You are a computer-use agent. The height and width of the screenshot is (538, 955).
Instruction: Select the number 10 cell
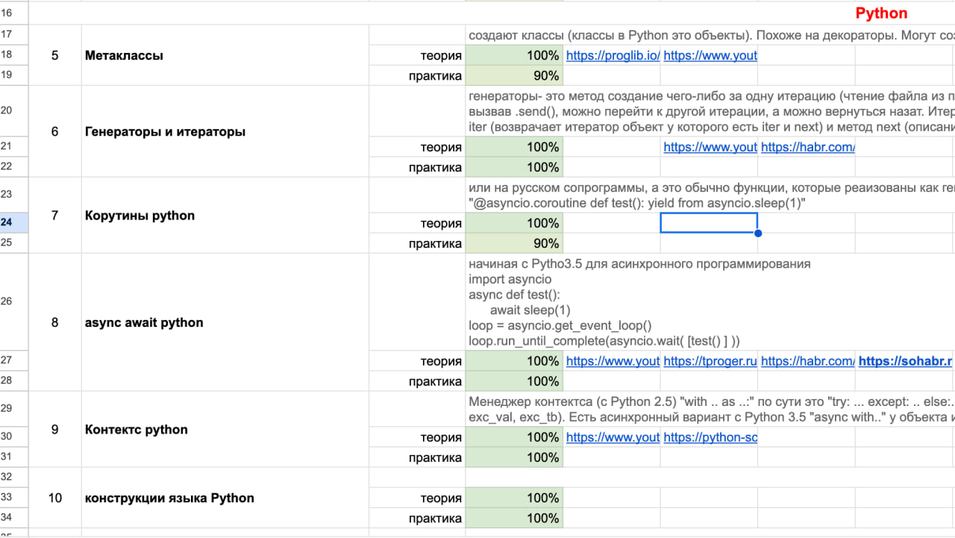click(54, 498)
